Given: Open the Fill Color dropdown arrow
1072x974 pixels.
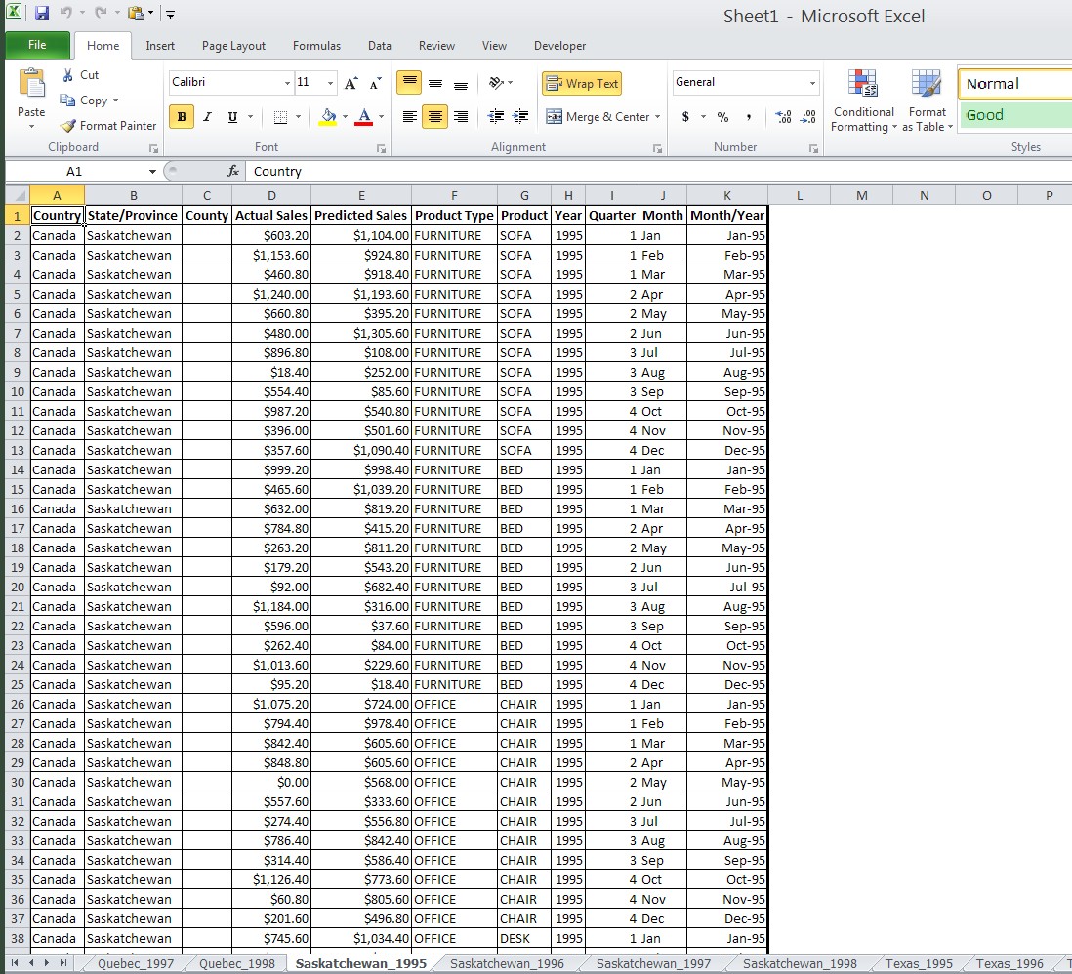Looking at the screenshot, I should (344, 116).
